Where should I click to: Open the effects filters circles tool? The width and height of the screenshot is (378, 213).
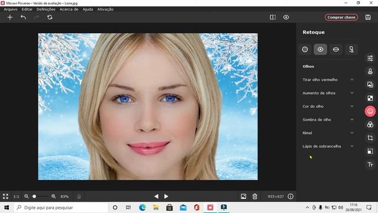click(x=370, y=125)
